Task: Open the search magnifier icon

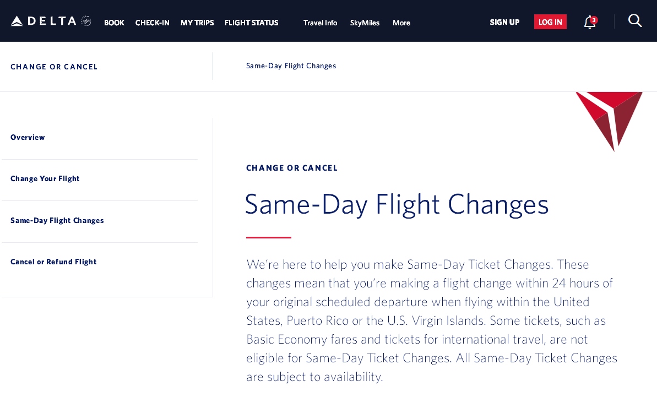Action: (x=634, y=21)
